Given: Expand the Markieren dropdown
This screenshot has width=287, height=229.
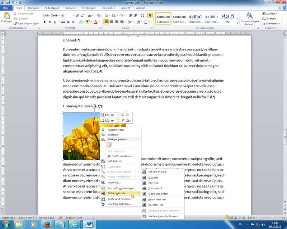Looking at the screenshot, I should 272,23.
